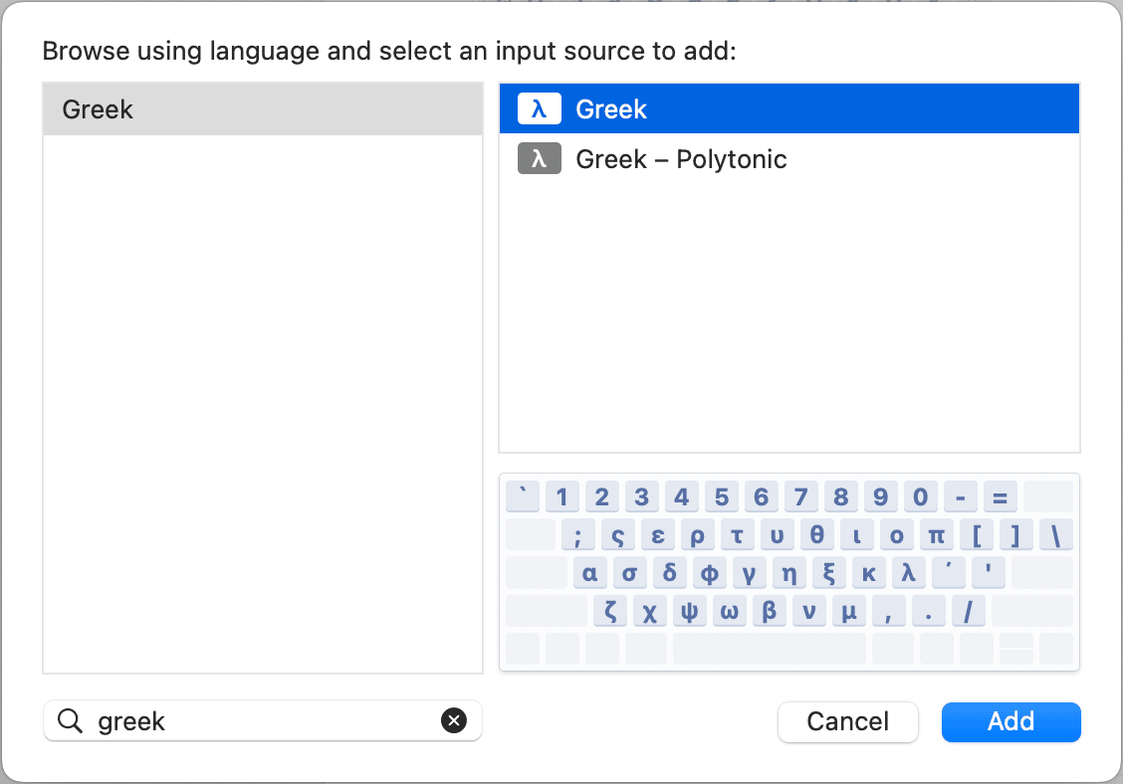The height and width of the screenshot is (784, 1123).
Task: Click the Cancel button
Action: (848, 721)
